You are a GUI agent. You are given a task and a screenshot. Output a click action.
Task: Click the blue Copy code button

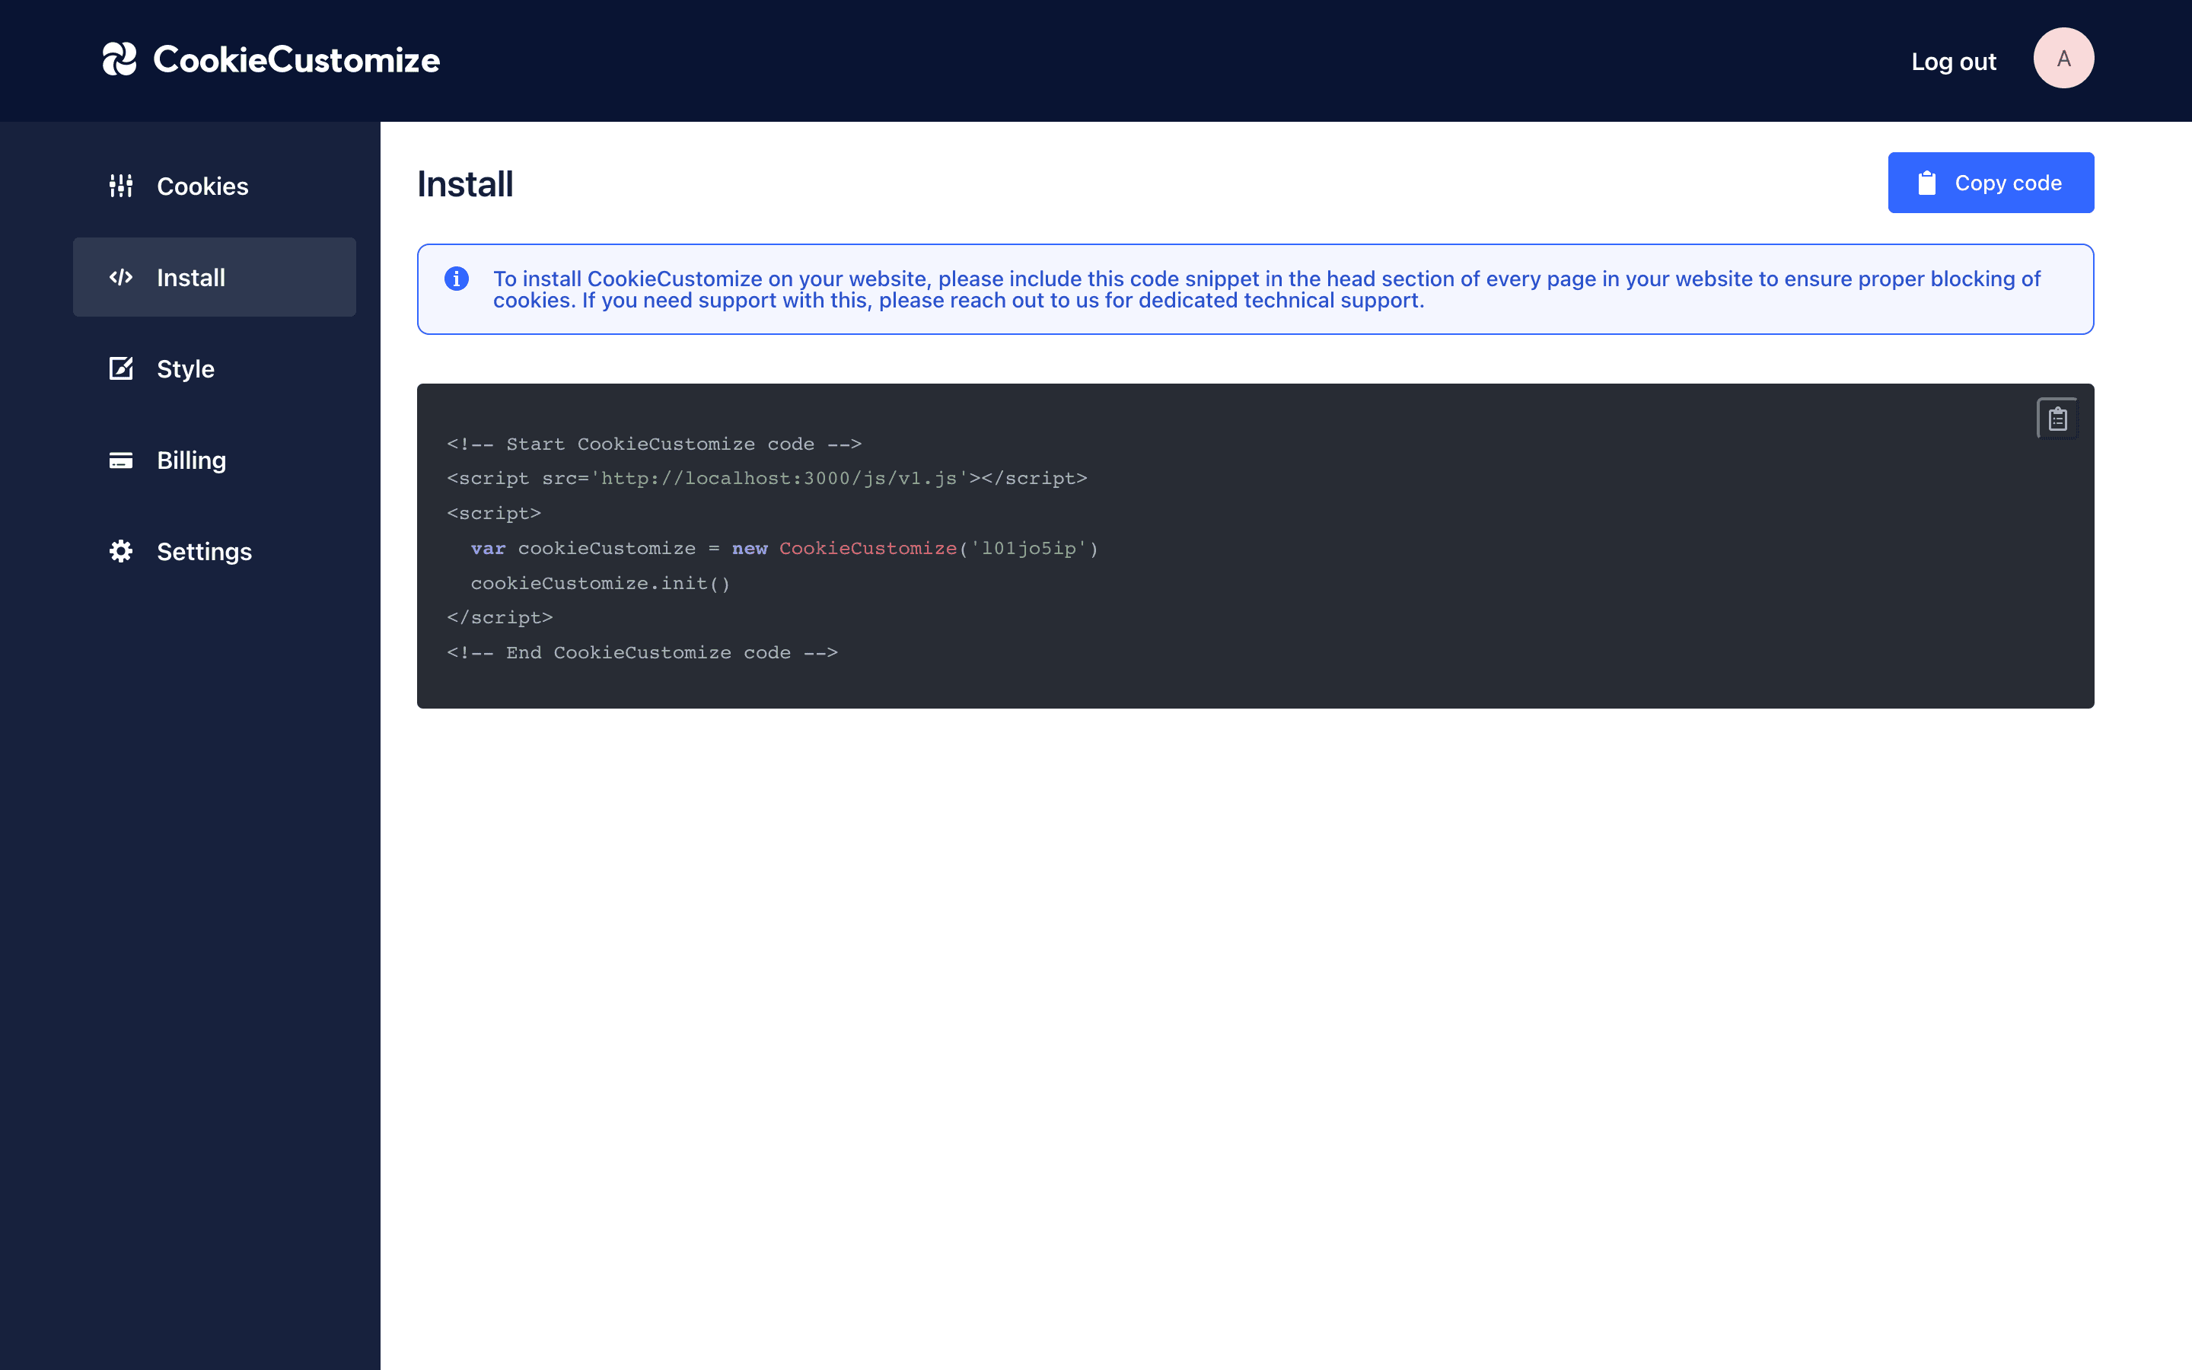(1990, 183)
